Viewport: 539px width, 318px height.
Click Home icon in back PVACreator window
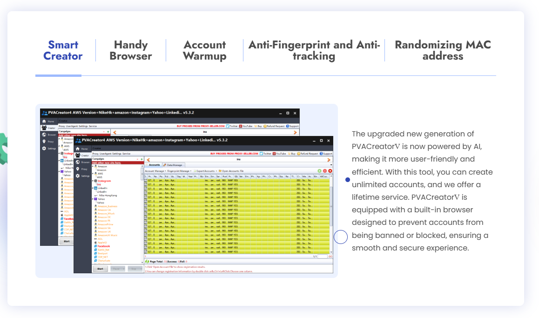coord(44,122)
